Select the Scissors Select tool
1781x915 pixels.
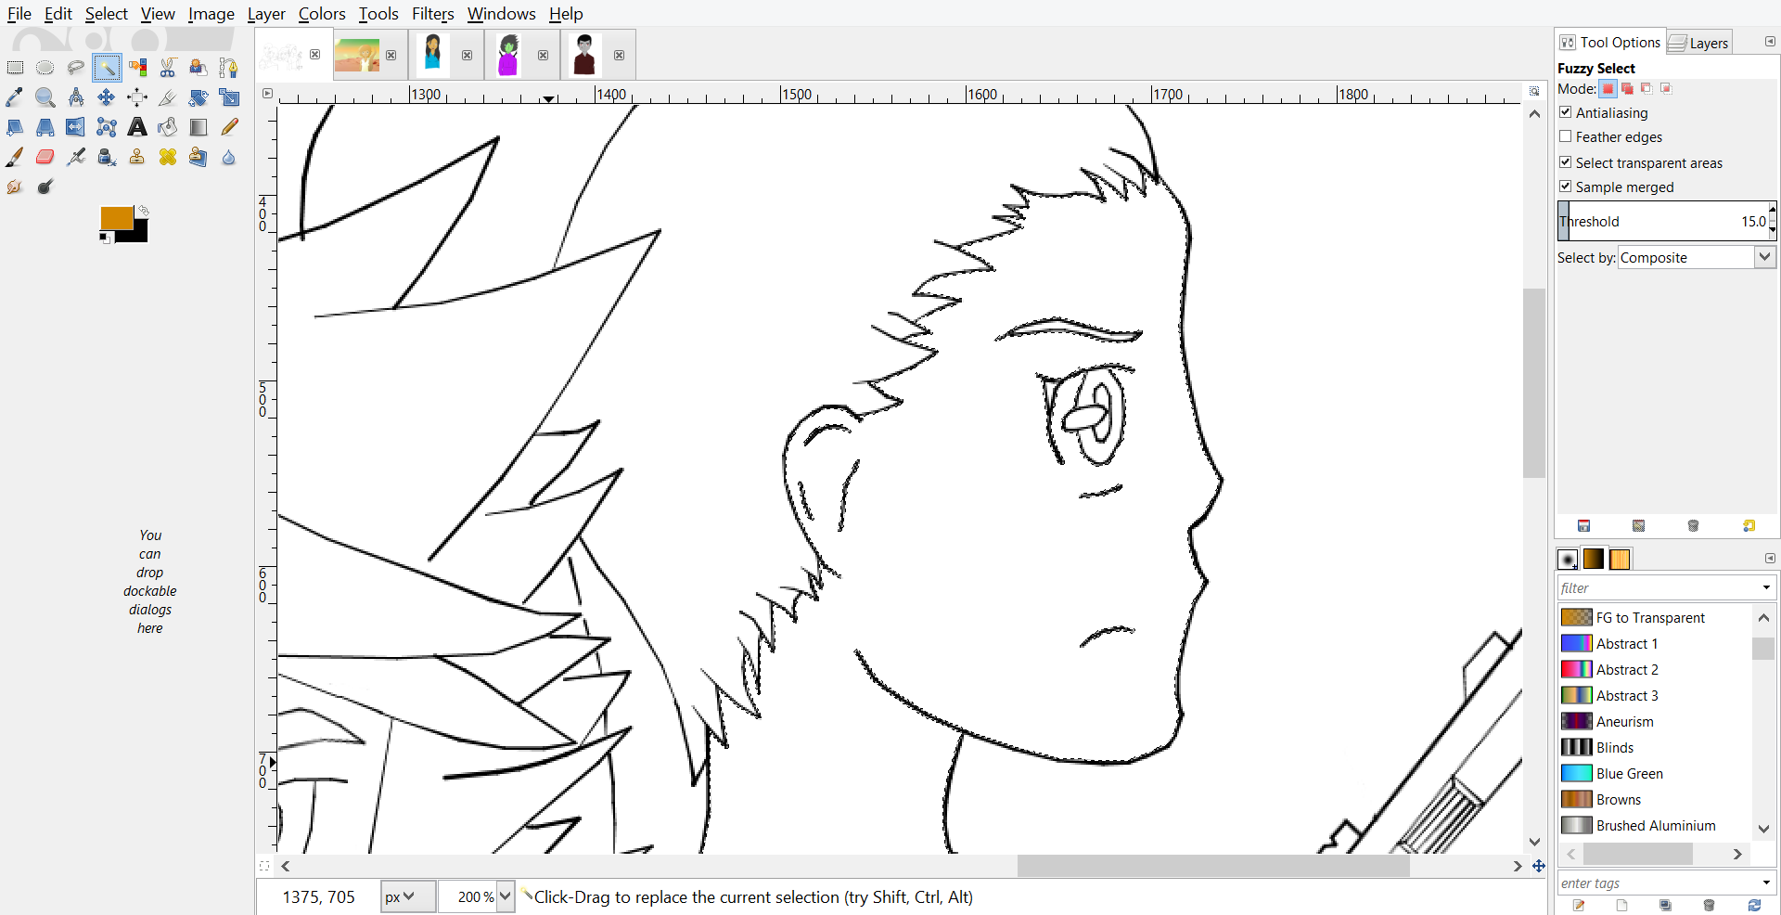[168, 68]
